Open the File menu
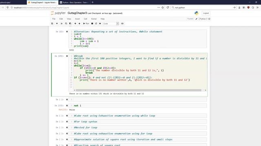This screenshot has width=261, height=146. 54,19
